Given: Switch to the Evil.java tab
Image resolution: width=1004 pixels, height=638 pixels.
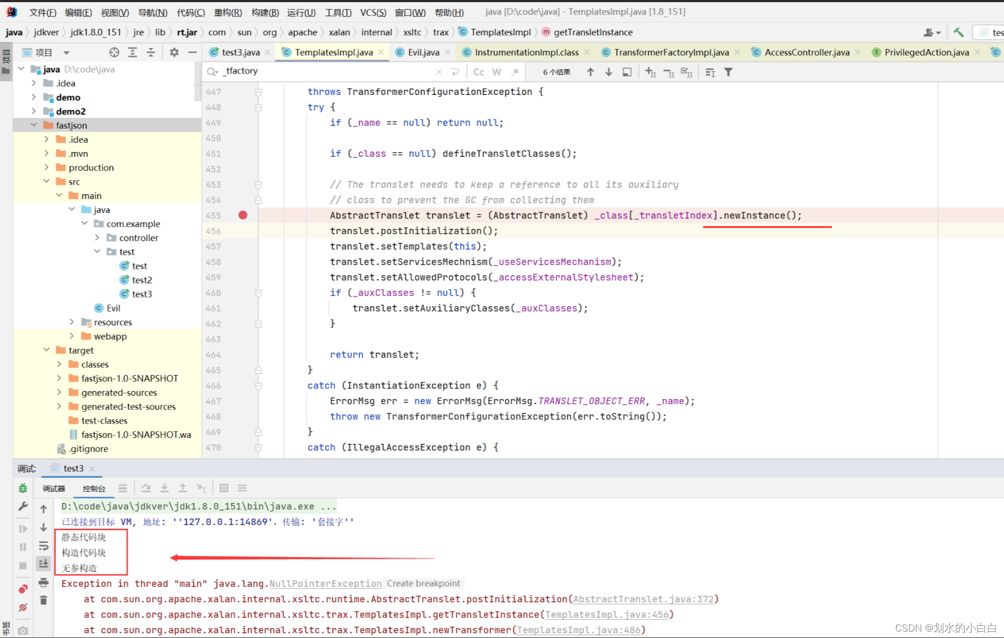Looking at the screenshot, I should (423, 52).
